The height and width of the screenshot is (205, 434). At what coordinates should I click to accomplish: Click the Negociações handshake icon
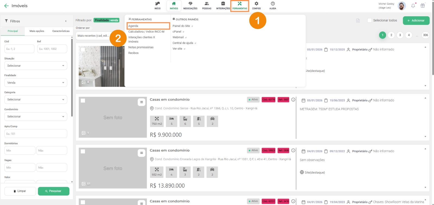[x=190, y=4]
